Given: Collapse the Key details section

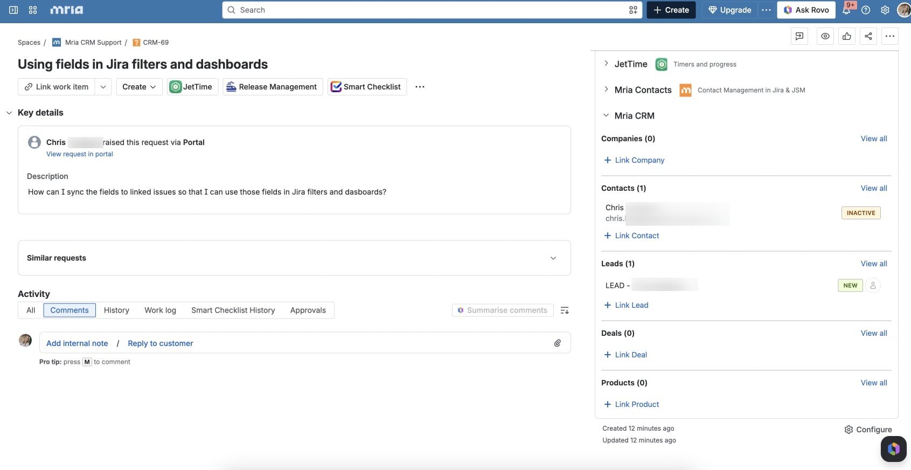Looking at the screenshot, I should point(9,113).
